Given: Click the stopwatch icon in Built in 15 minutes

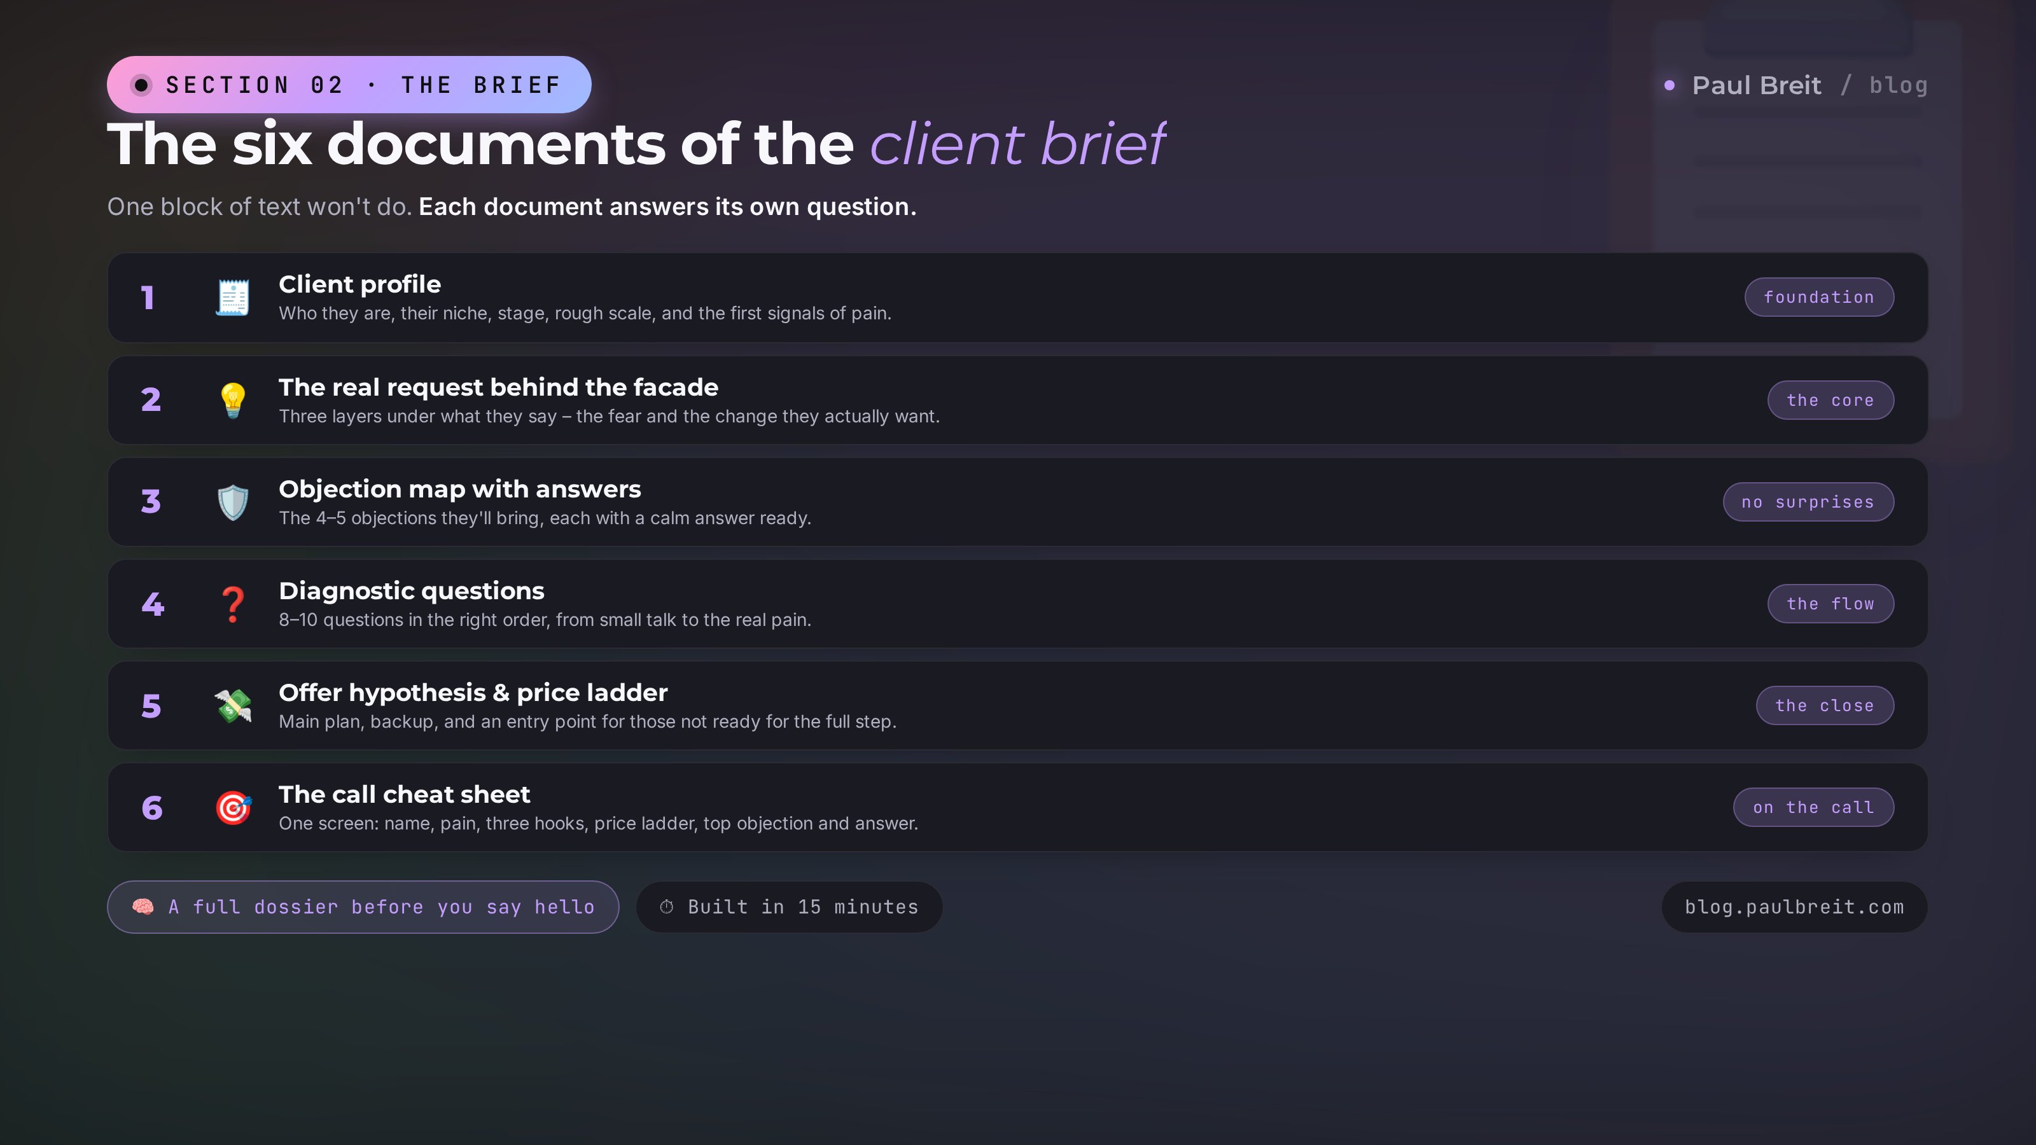Looking at the screenshot, I should (x=666, y=906).
